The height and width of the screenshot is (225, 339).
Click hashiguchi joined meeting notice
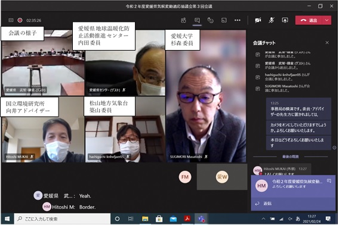(x=287, y=77)
